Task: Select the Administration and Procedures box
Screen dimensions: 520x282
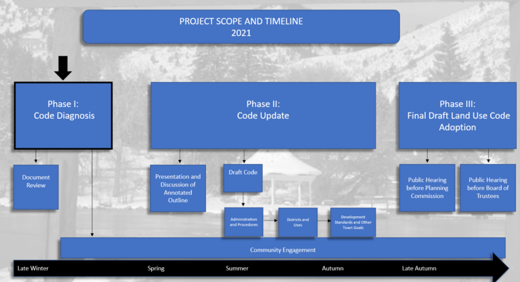Action: click(244, 222)
